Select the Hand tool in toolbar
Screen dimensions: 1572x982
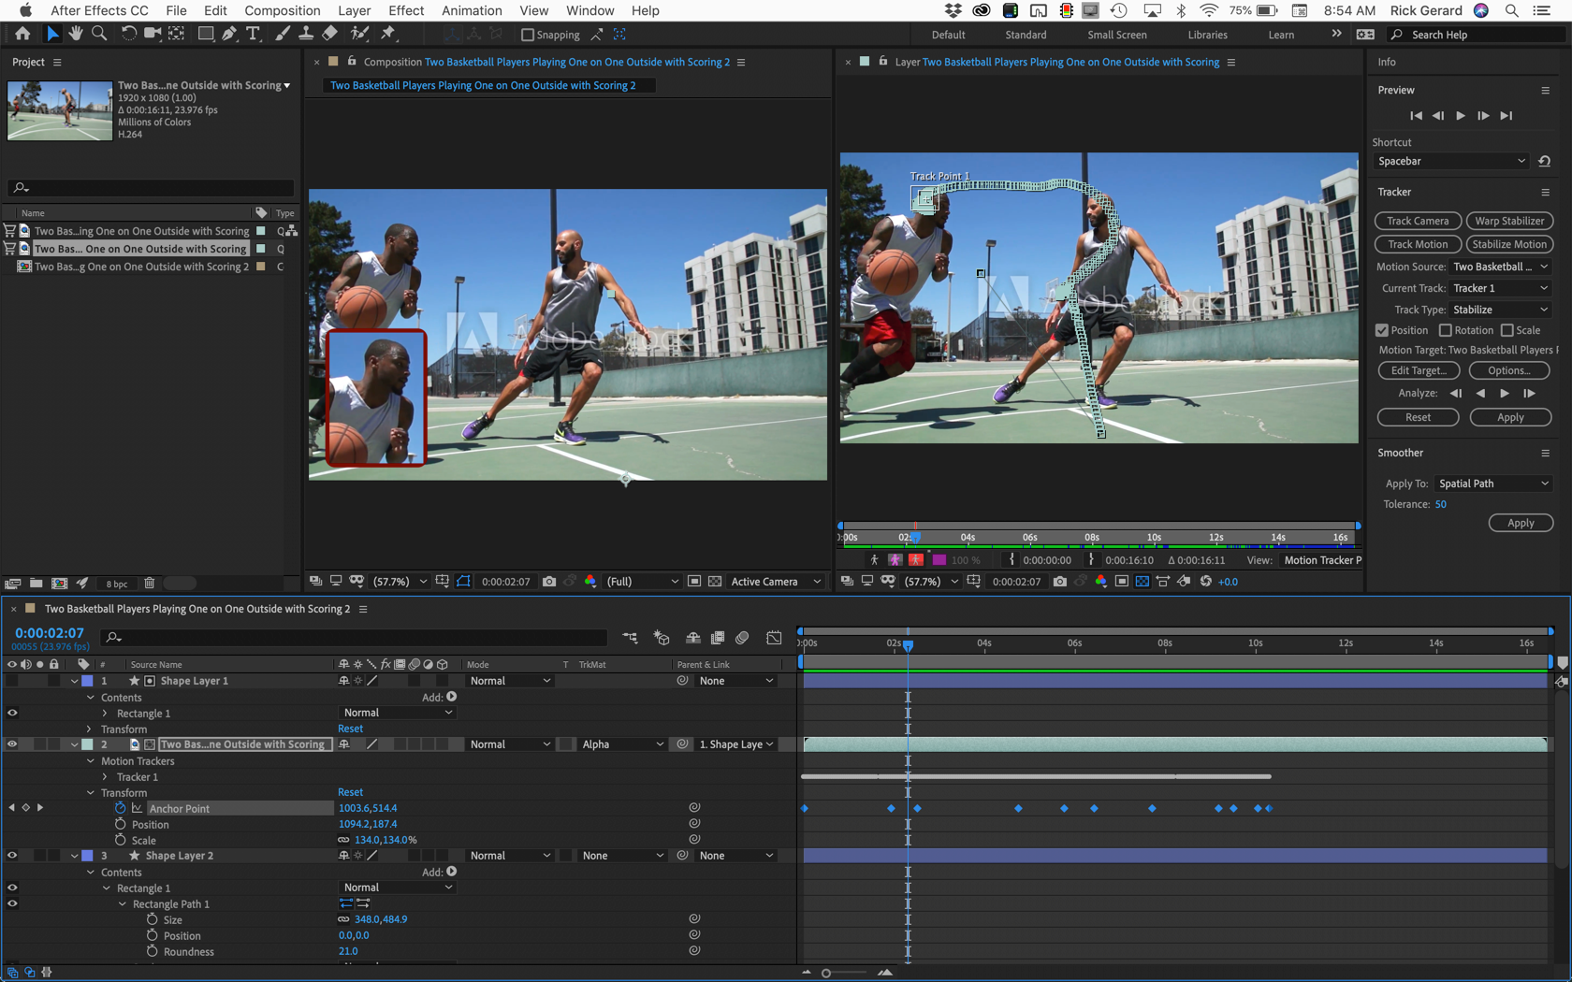tap(75, 34)
